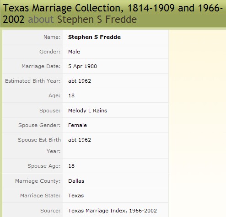Click the Spouse Est Birth Year label
Image resolution: width=226 pixels, height=217 pixels.
tap(39, 145)
